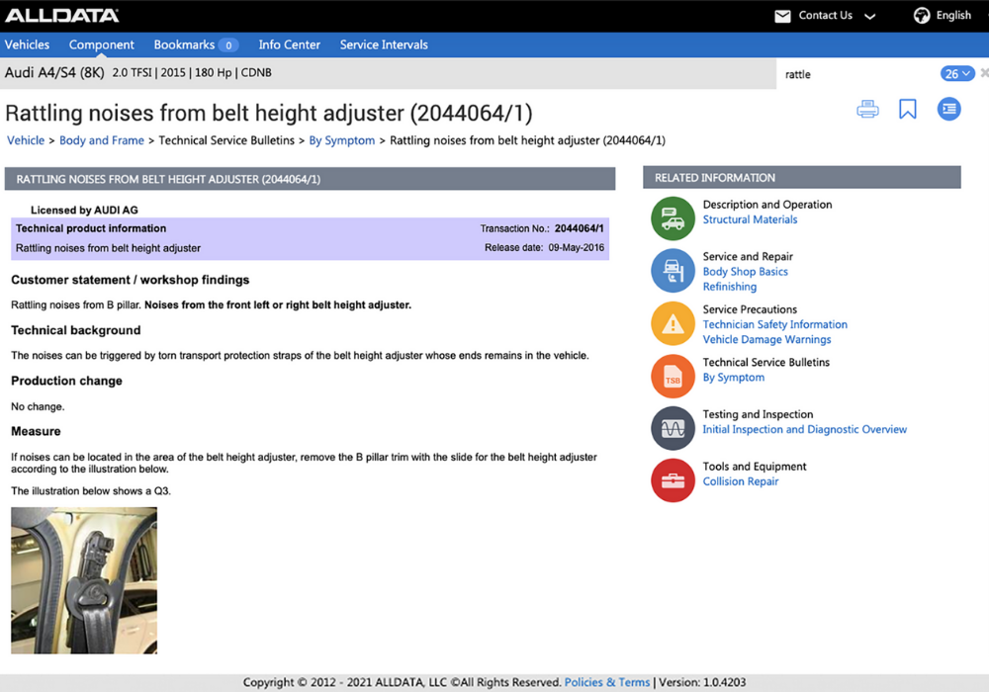Open the belt height adjuster illustration thumbnail
The height and width of the screenshot is (692, 989).
(x=84, y=580)
